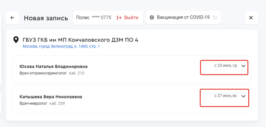Click the Новая запись title
Screen dimensions: 266x127
pyautogui.click(x=46, y=18)
